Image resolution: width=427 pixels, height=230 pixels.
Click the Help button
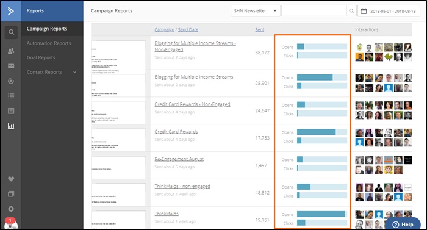(403, 225)
